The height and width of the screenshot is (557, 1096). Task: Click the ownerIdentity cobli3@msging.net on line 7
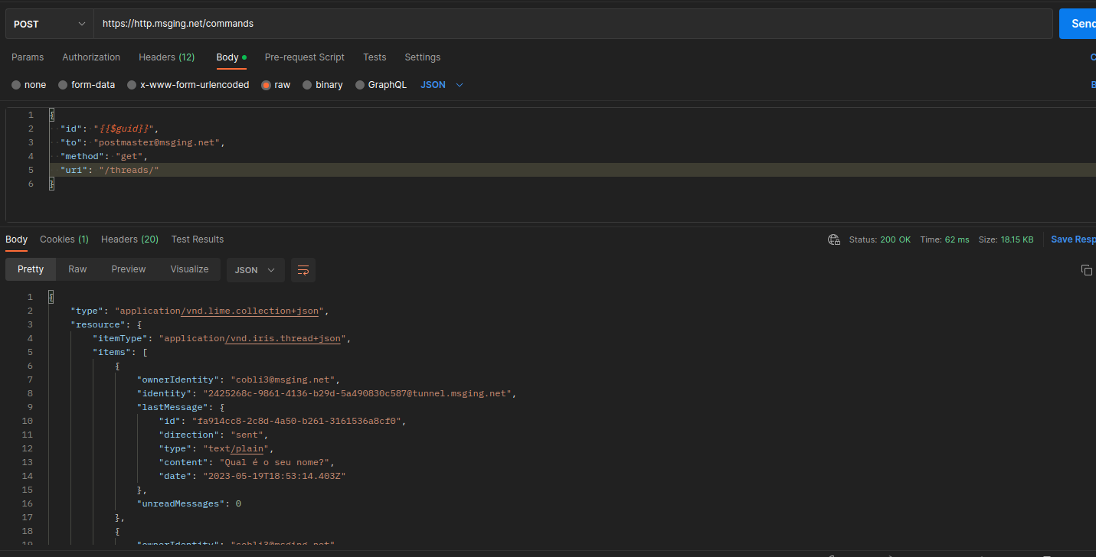tap(238, 379)
